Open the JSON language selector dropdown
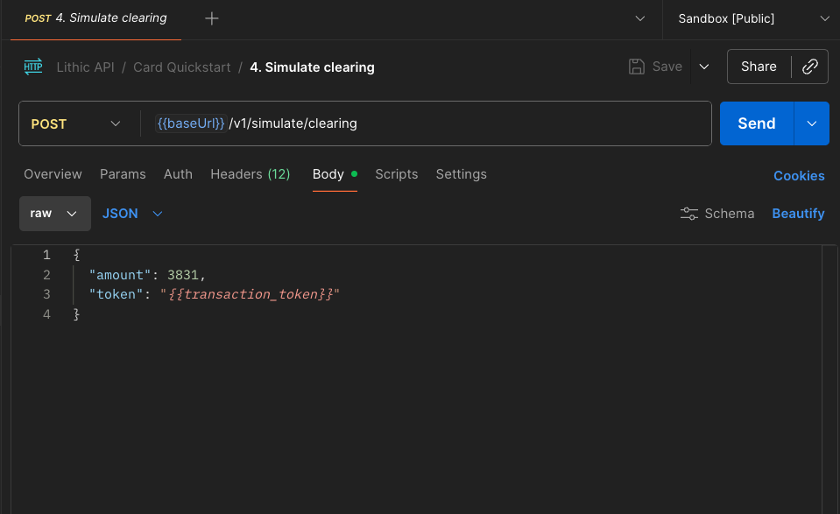 [131, 213]
